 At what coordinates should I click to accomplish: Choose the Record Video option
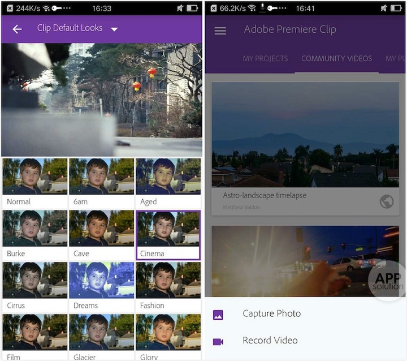pos(270,341)
